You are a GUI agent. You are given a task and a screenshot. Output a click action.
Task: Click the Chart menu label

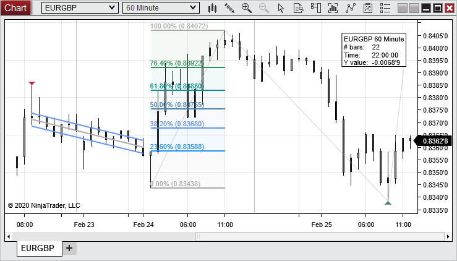pos(16,8)
